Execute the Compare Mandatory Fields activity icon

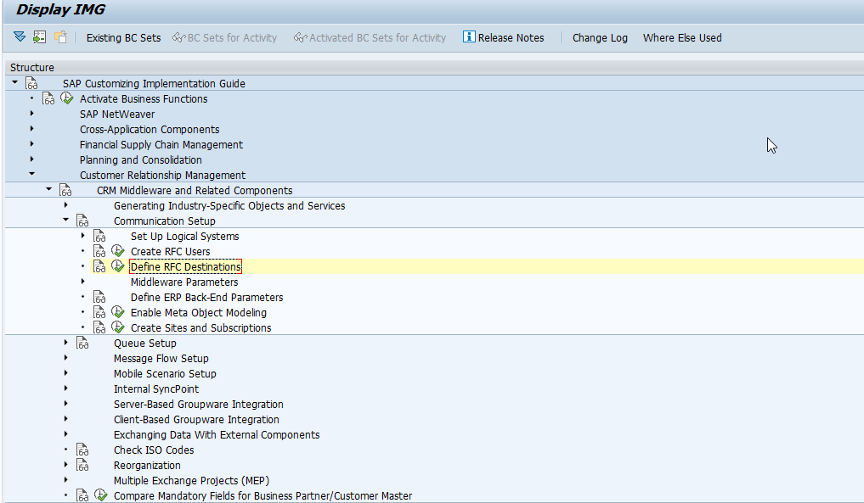tap(101, 495)
